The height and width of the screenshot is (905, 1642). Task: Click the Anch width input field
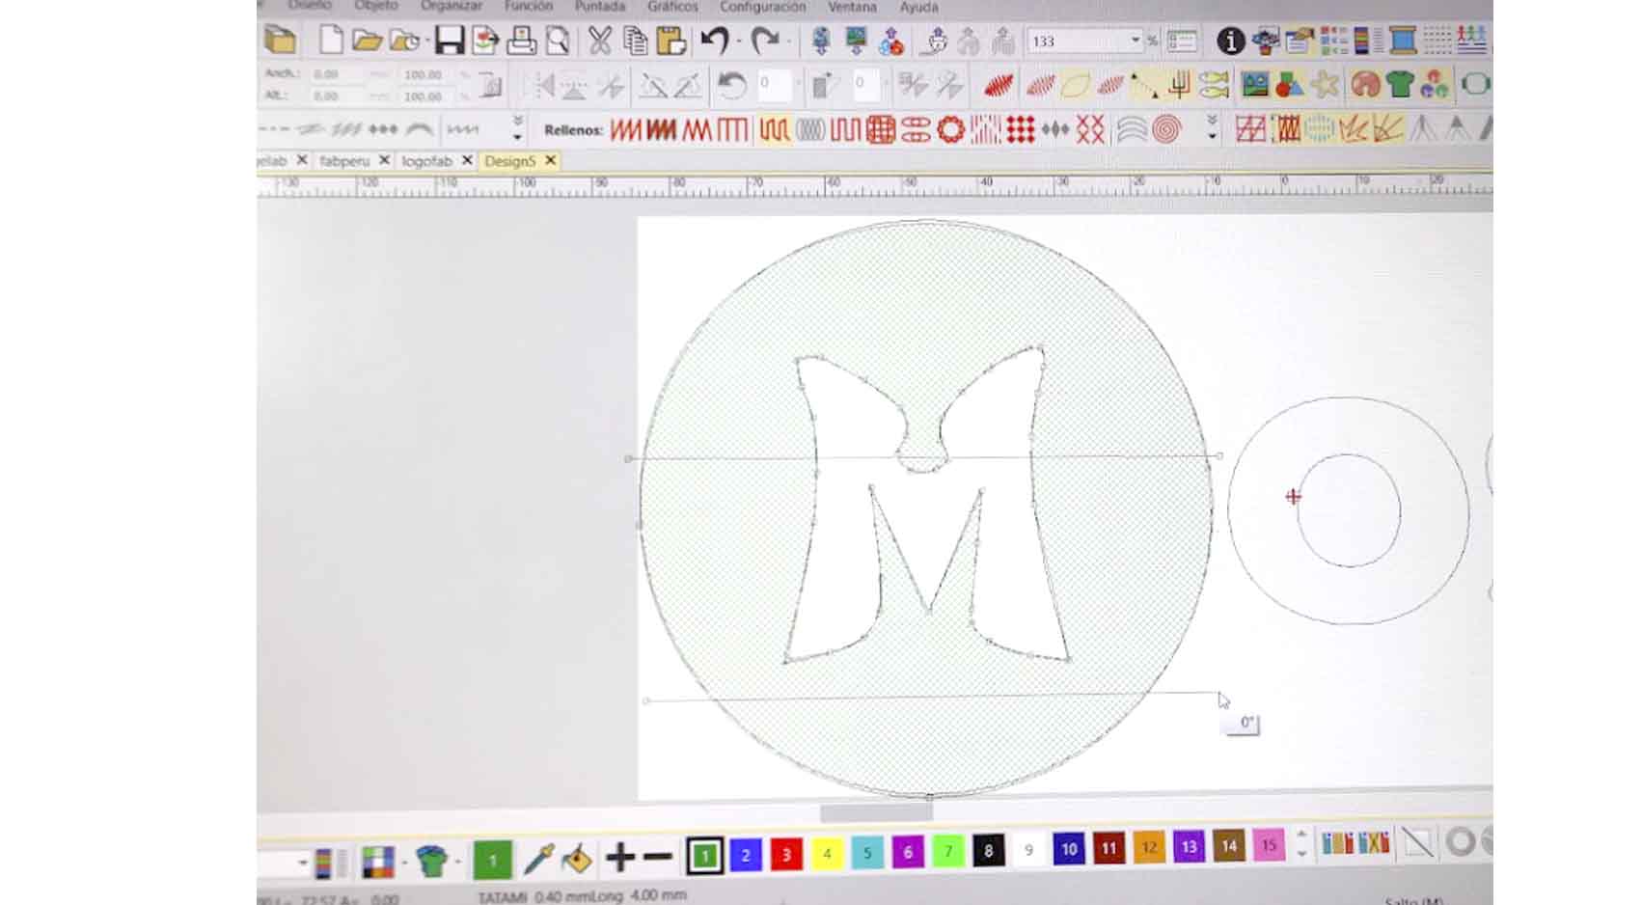click(337, 74)
